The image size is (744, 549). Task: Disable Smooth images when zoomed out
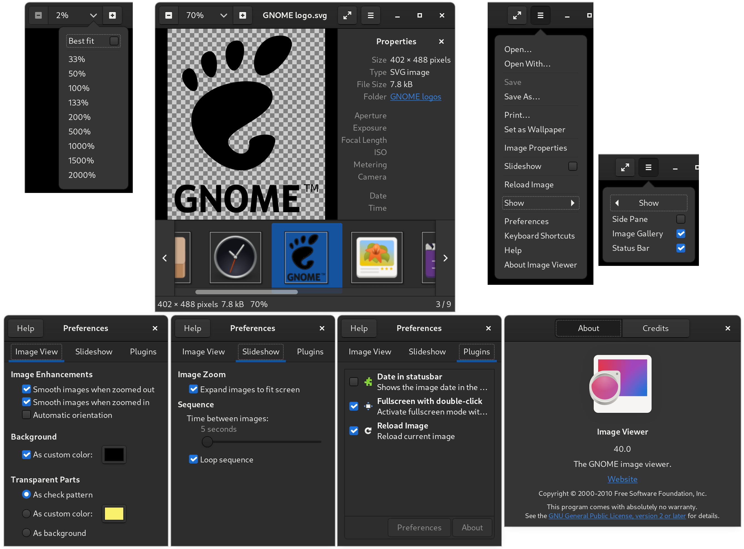(x=26, y=389)
